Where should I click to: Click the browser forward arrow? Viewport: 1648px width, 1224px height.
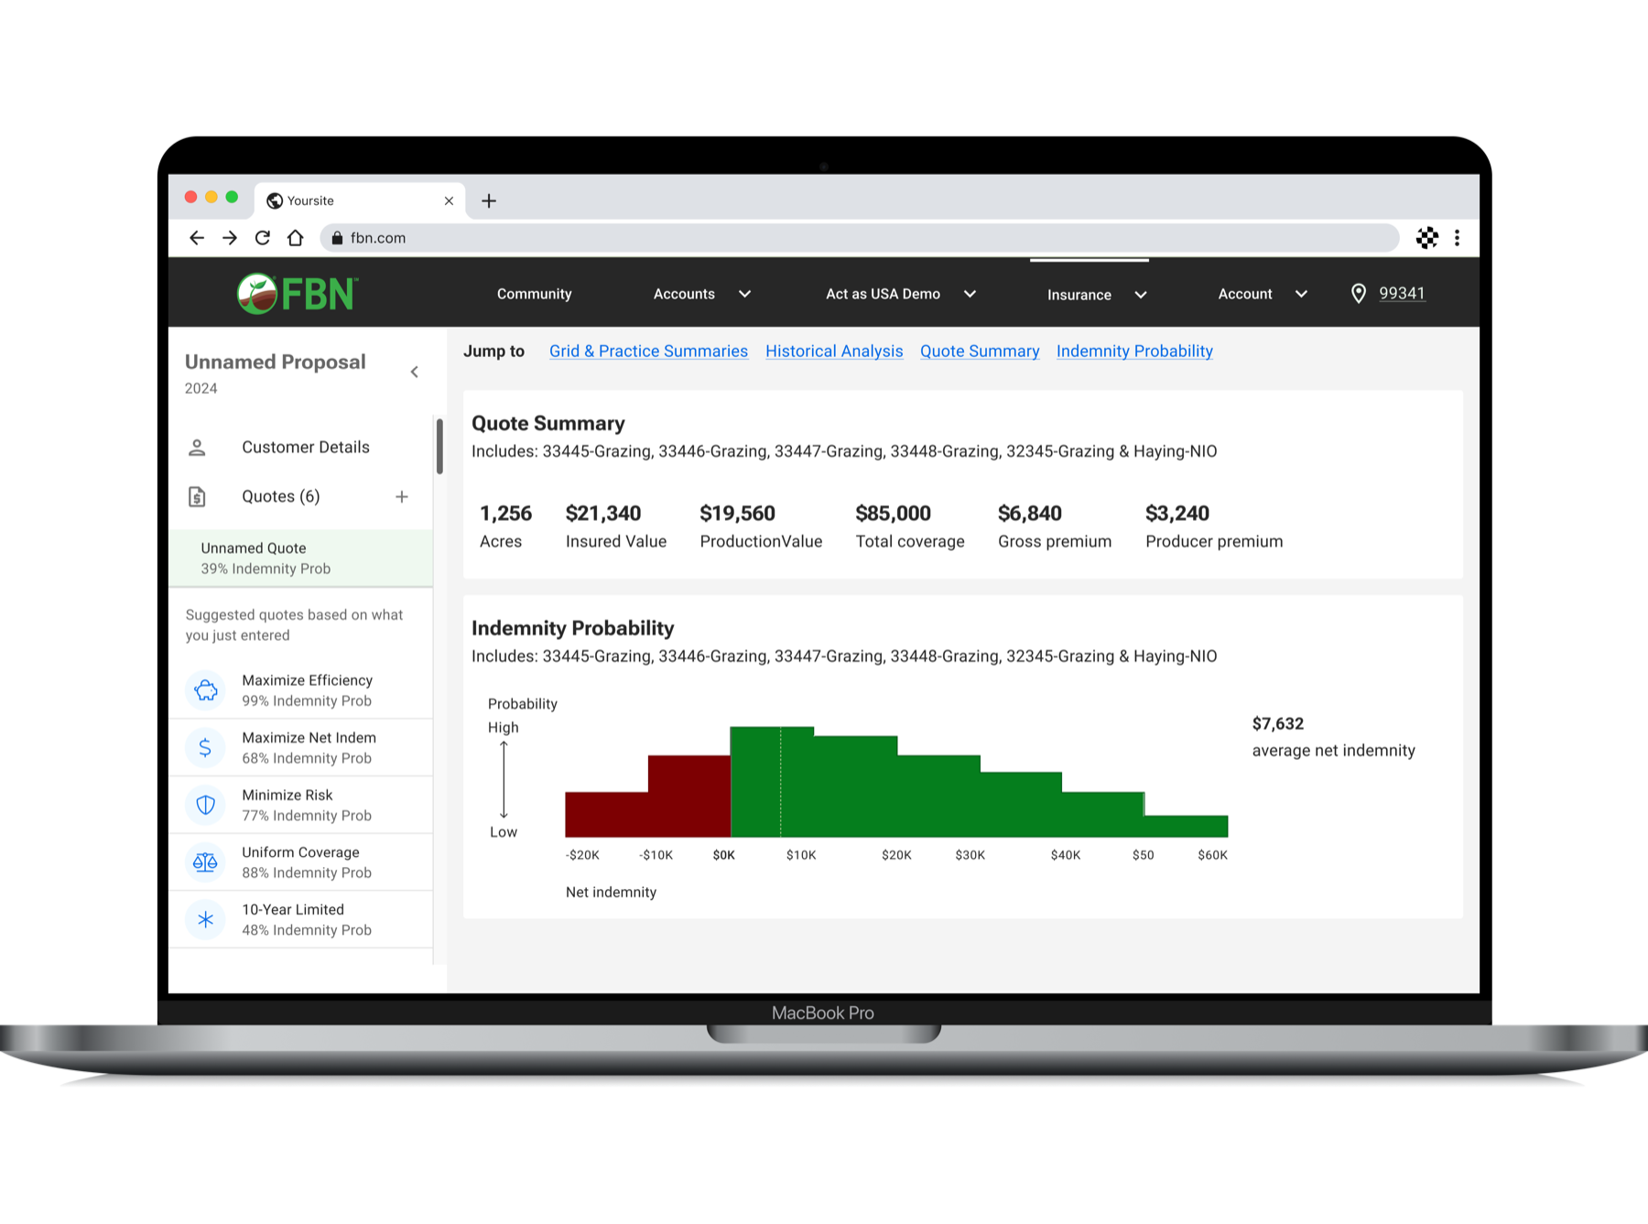[230, 238]
